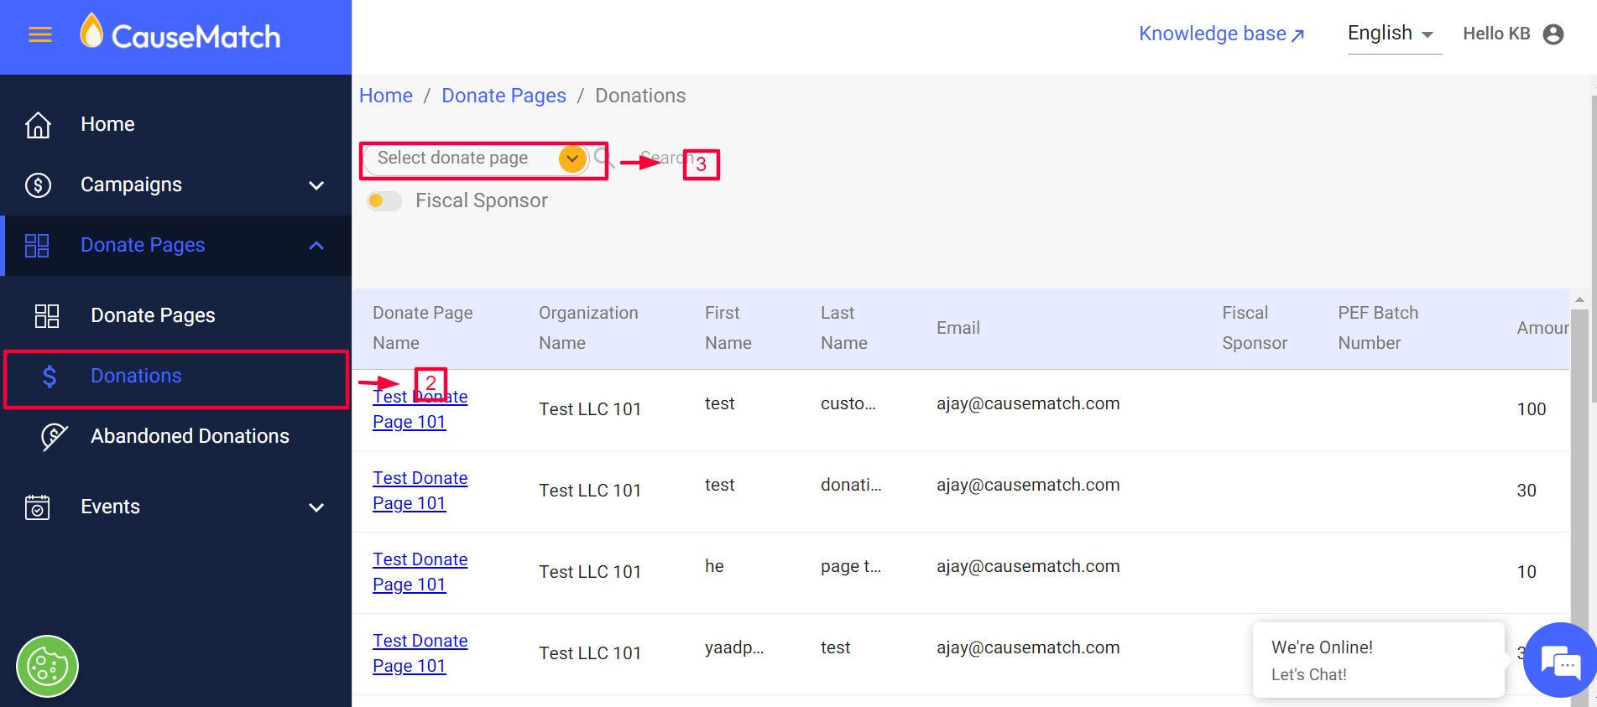Expand the Events menu chevron
The width and height of the screenshot is (1597, 707).
[x=316, y=507]
